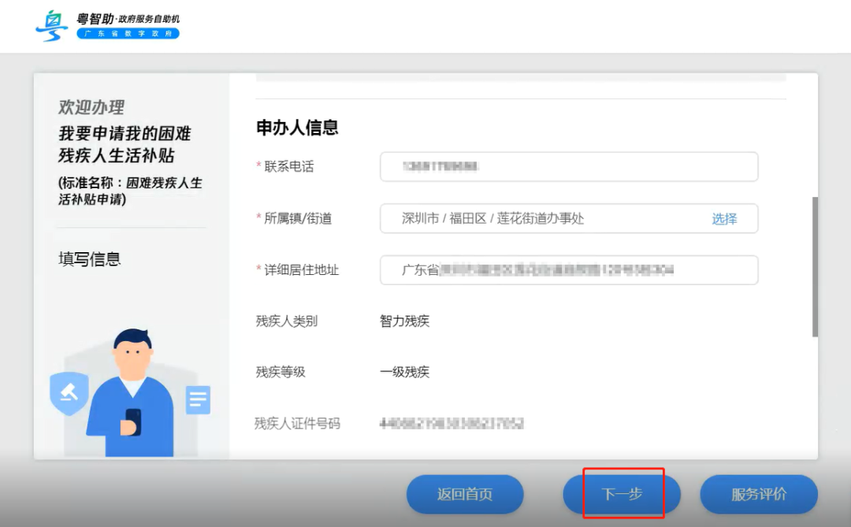This screenshot has height=527, width=851.
Task: Click the 一级残疾 disability grade value
Action: coord(404,372)
